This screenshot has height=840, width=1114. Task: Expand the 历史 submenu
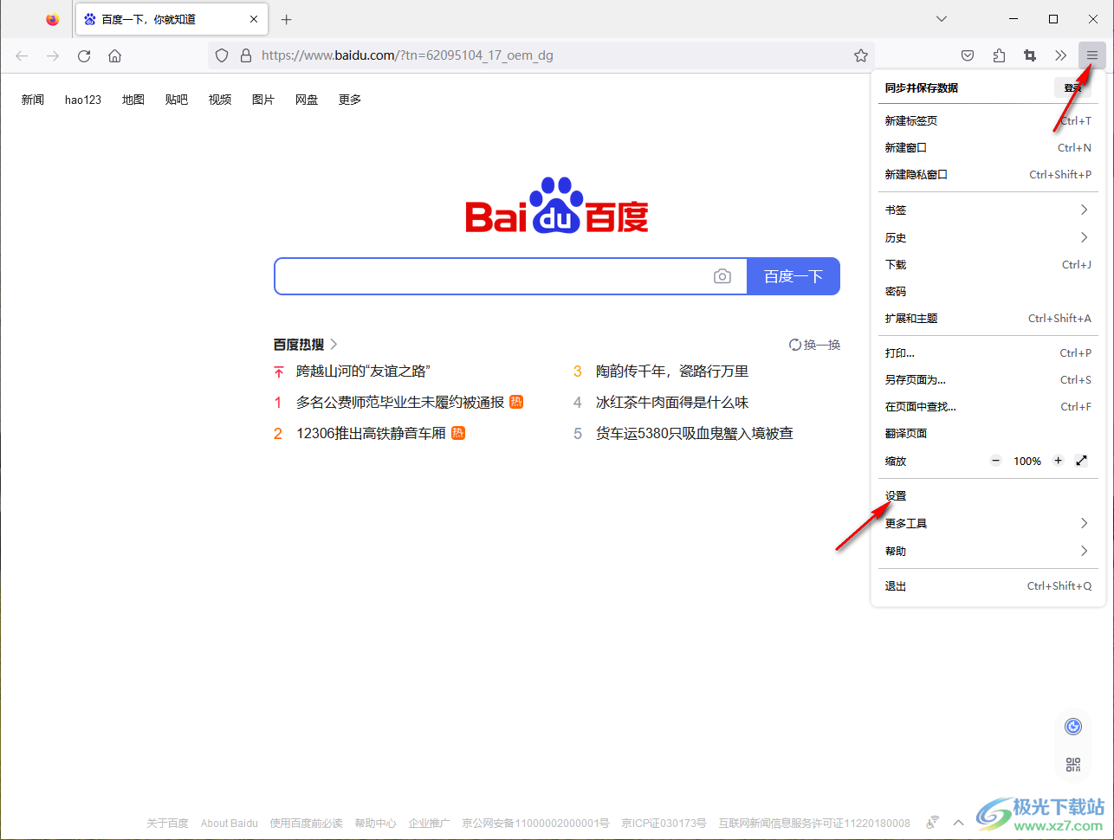988,238
